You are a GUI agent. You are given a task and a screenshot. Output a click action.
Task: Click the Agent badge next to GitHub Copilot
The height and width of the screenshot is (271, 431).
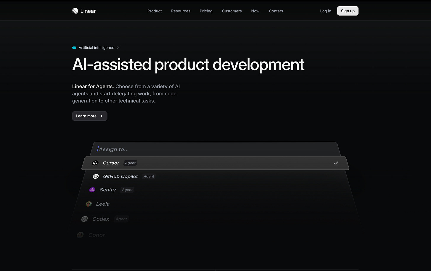coord(149,176)
